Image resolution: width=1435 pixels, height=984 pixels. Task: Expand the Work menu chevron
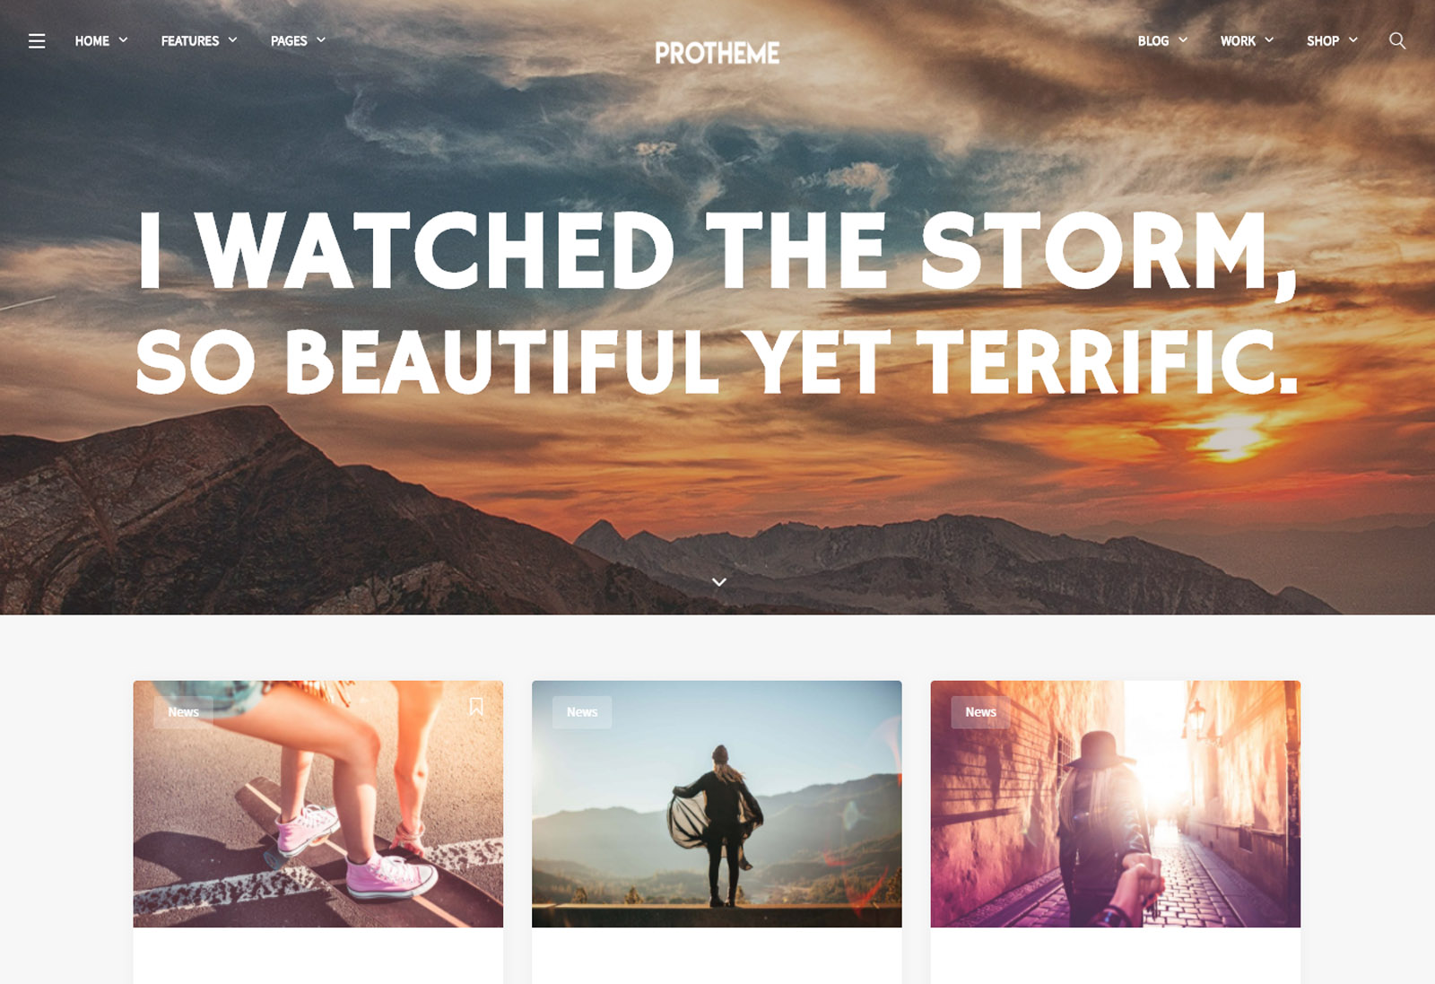(x=1269, y=40)
